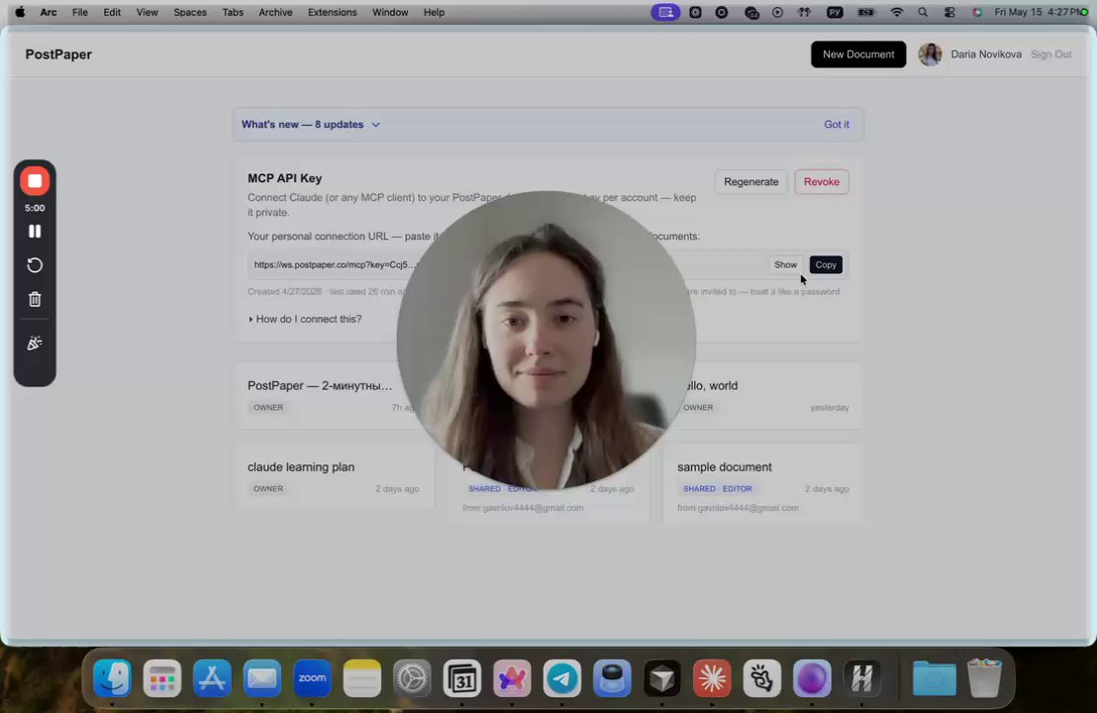Open the Trash in the dock
This screenshot has width=1097, height=713.
pos(984,677)
